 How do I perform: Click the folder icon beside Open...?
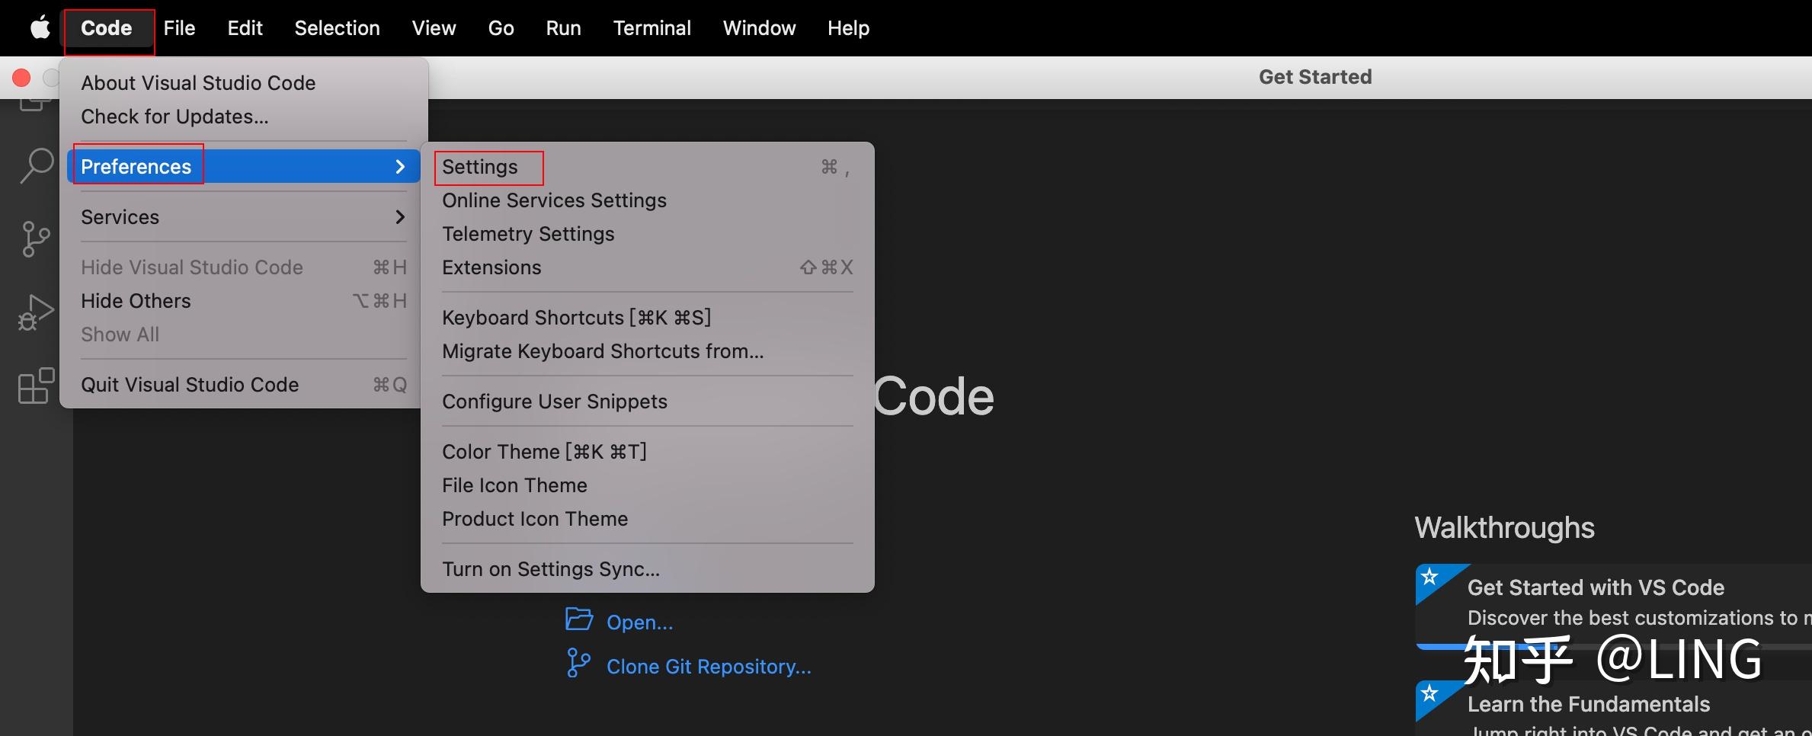point(579,619)
